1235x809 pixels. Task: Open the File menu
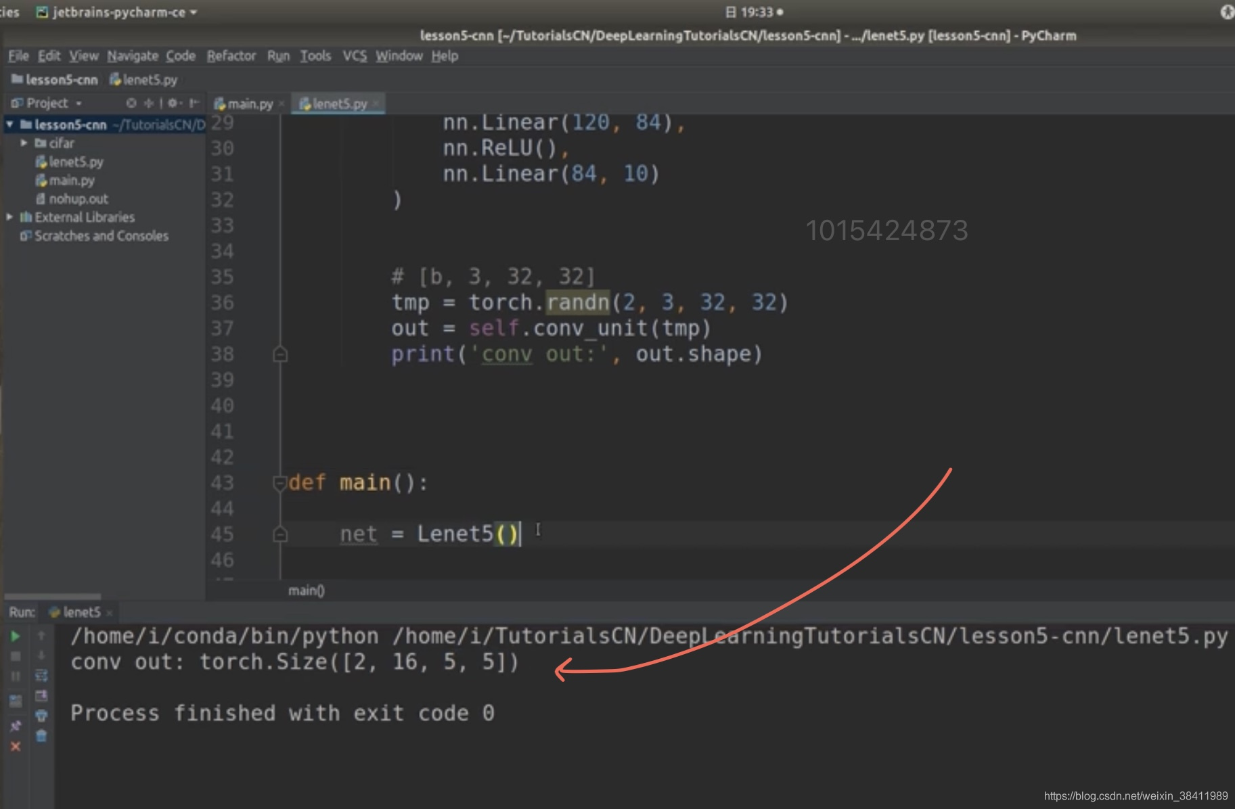(x=18, y=55)
